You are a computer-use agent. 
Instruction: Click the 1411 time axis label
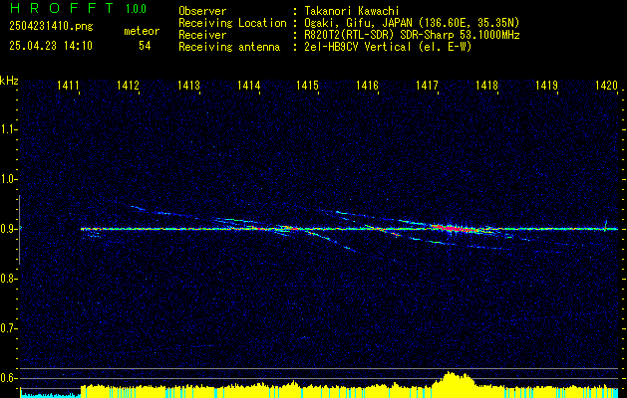tap(68, 85)
